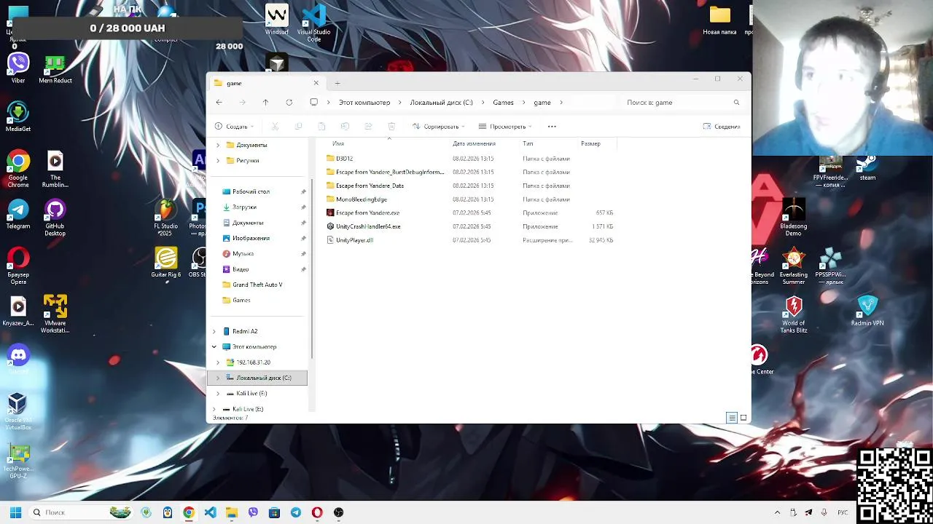This screenshot has height=524, width=933.
Task: Sort by Тип column header
Action: [x=528, y=144]
